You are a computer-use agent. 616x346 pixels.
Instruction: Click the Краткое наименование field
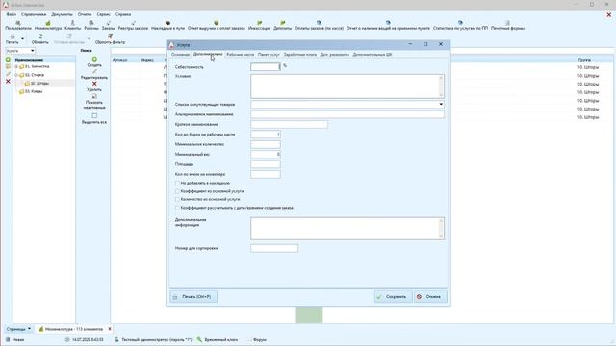[289, 124]
